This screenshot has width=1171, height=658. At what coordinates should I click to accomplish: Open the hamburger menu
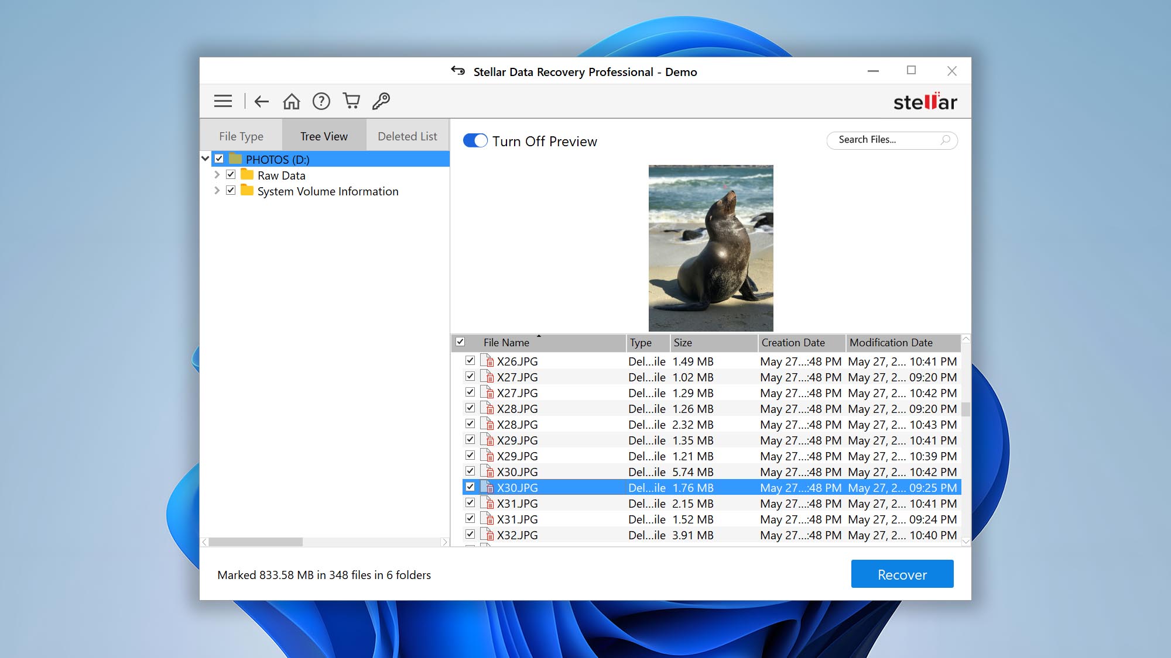pos(223,101)
